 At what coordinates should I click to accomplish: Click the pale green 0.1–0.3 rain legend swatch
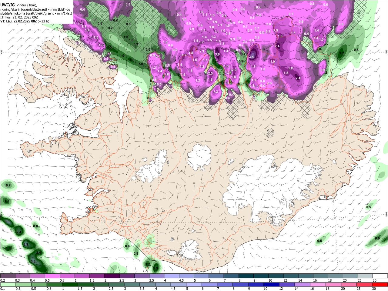pos(7,285)
